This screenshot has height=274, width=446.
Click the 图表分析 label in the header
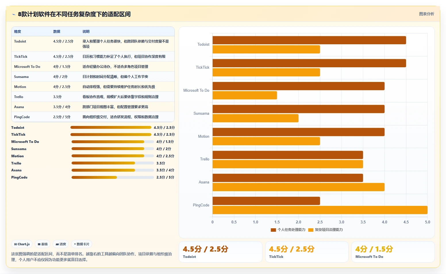coord(426,14)
